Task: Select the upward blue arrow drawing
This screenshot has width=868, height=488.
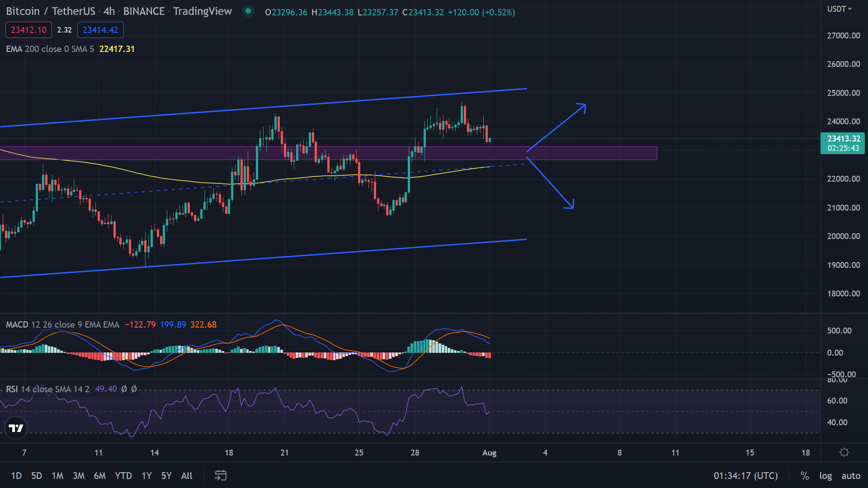Action: pos(557,128)
